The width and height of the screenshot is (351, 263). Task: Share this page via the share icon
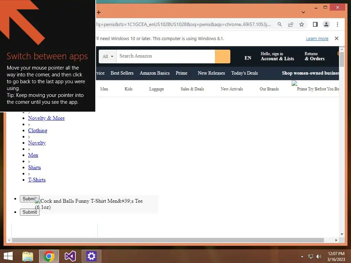(291, 24)
